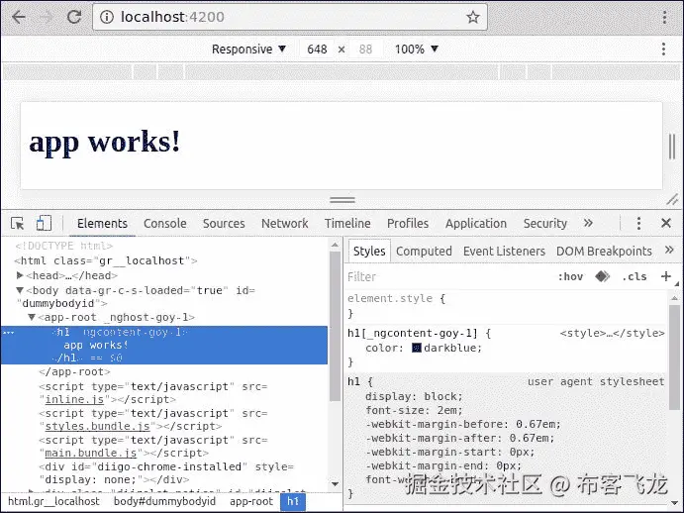Open the Application panel
This screenshot has width=684, height=513.
pos(476,223)
